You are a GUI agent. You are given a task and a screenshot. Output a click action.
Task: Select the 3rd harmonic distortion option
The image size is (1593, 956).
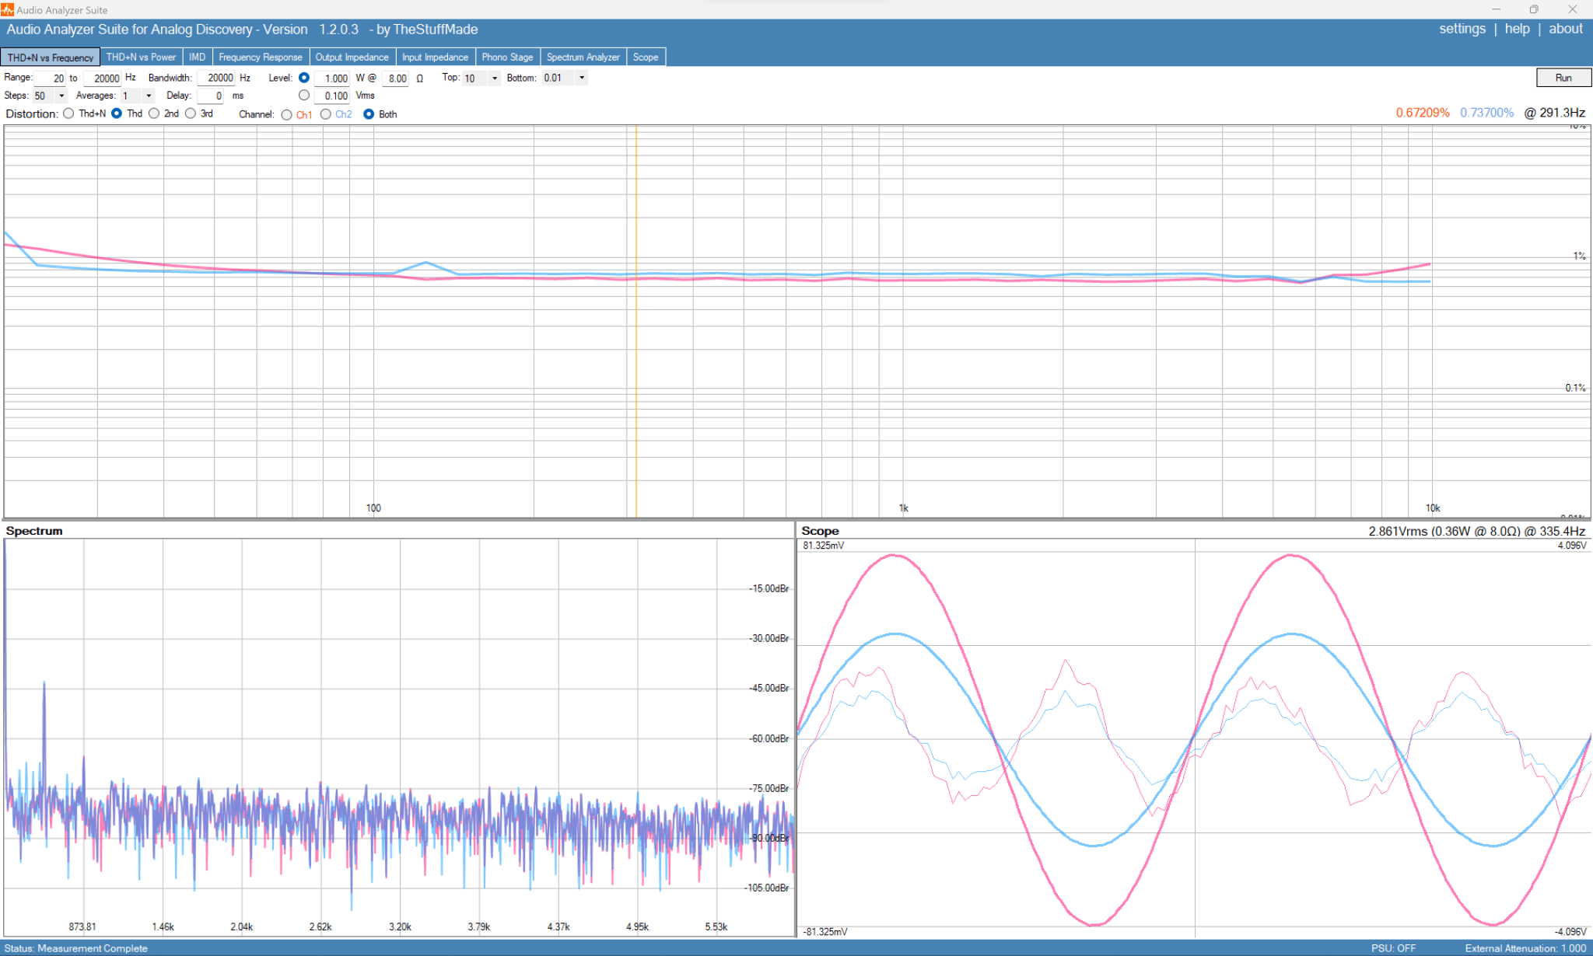[191, 113]
